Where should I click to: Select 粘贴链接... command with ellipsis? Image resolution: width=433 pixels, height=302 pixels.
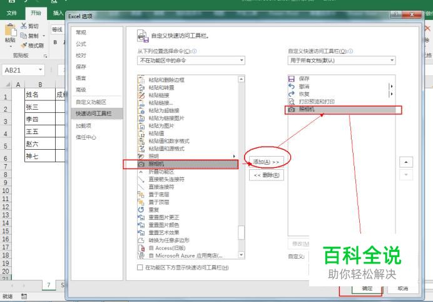tap(188, 103)
